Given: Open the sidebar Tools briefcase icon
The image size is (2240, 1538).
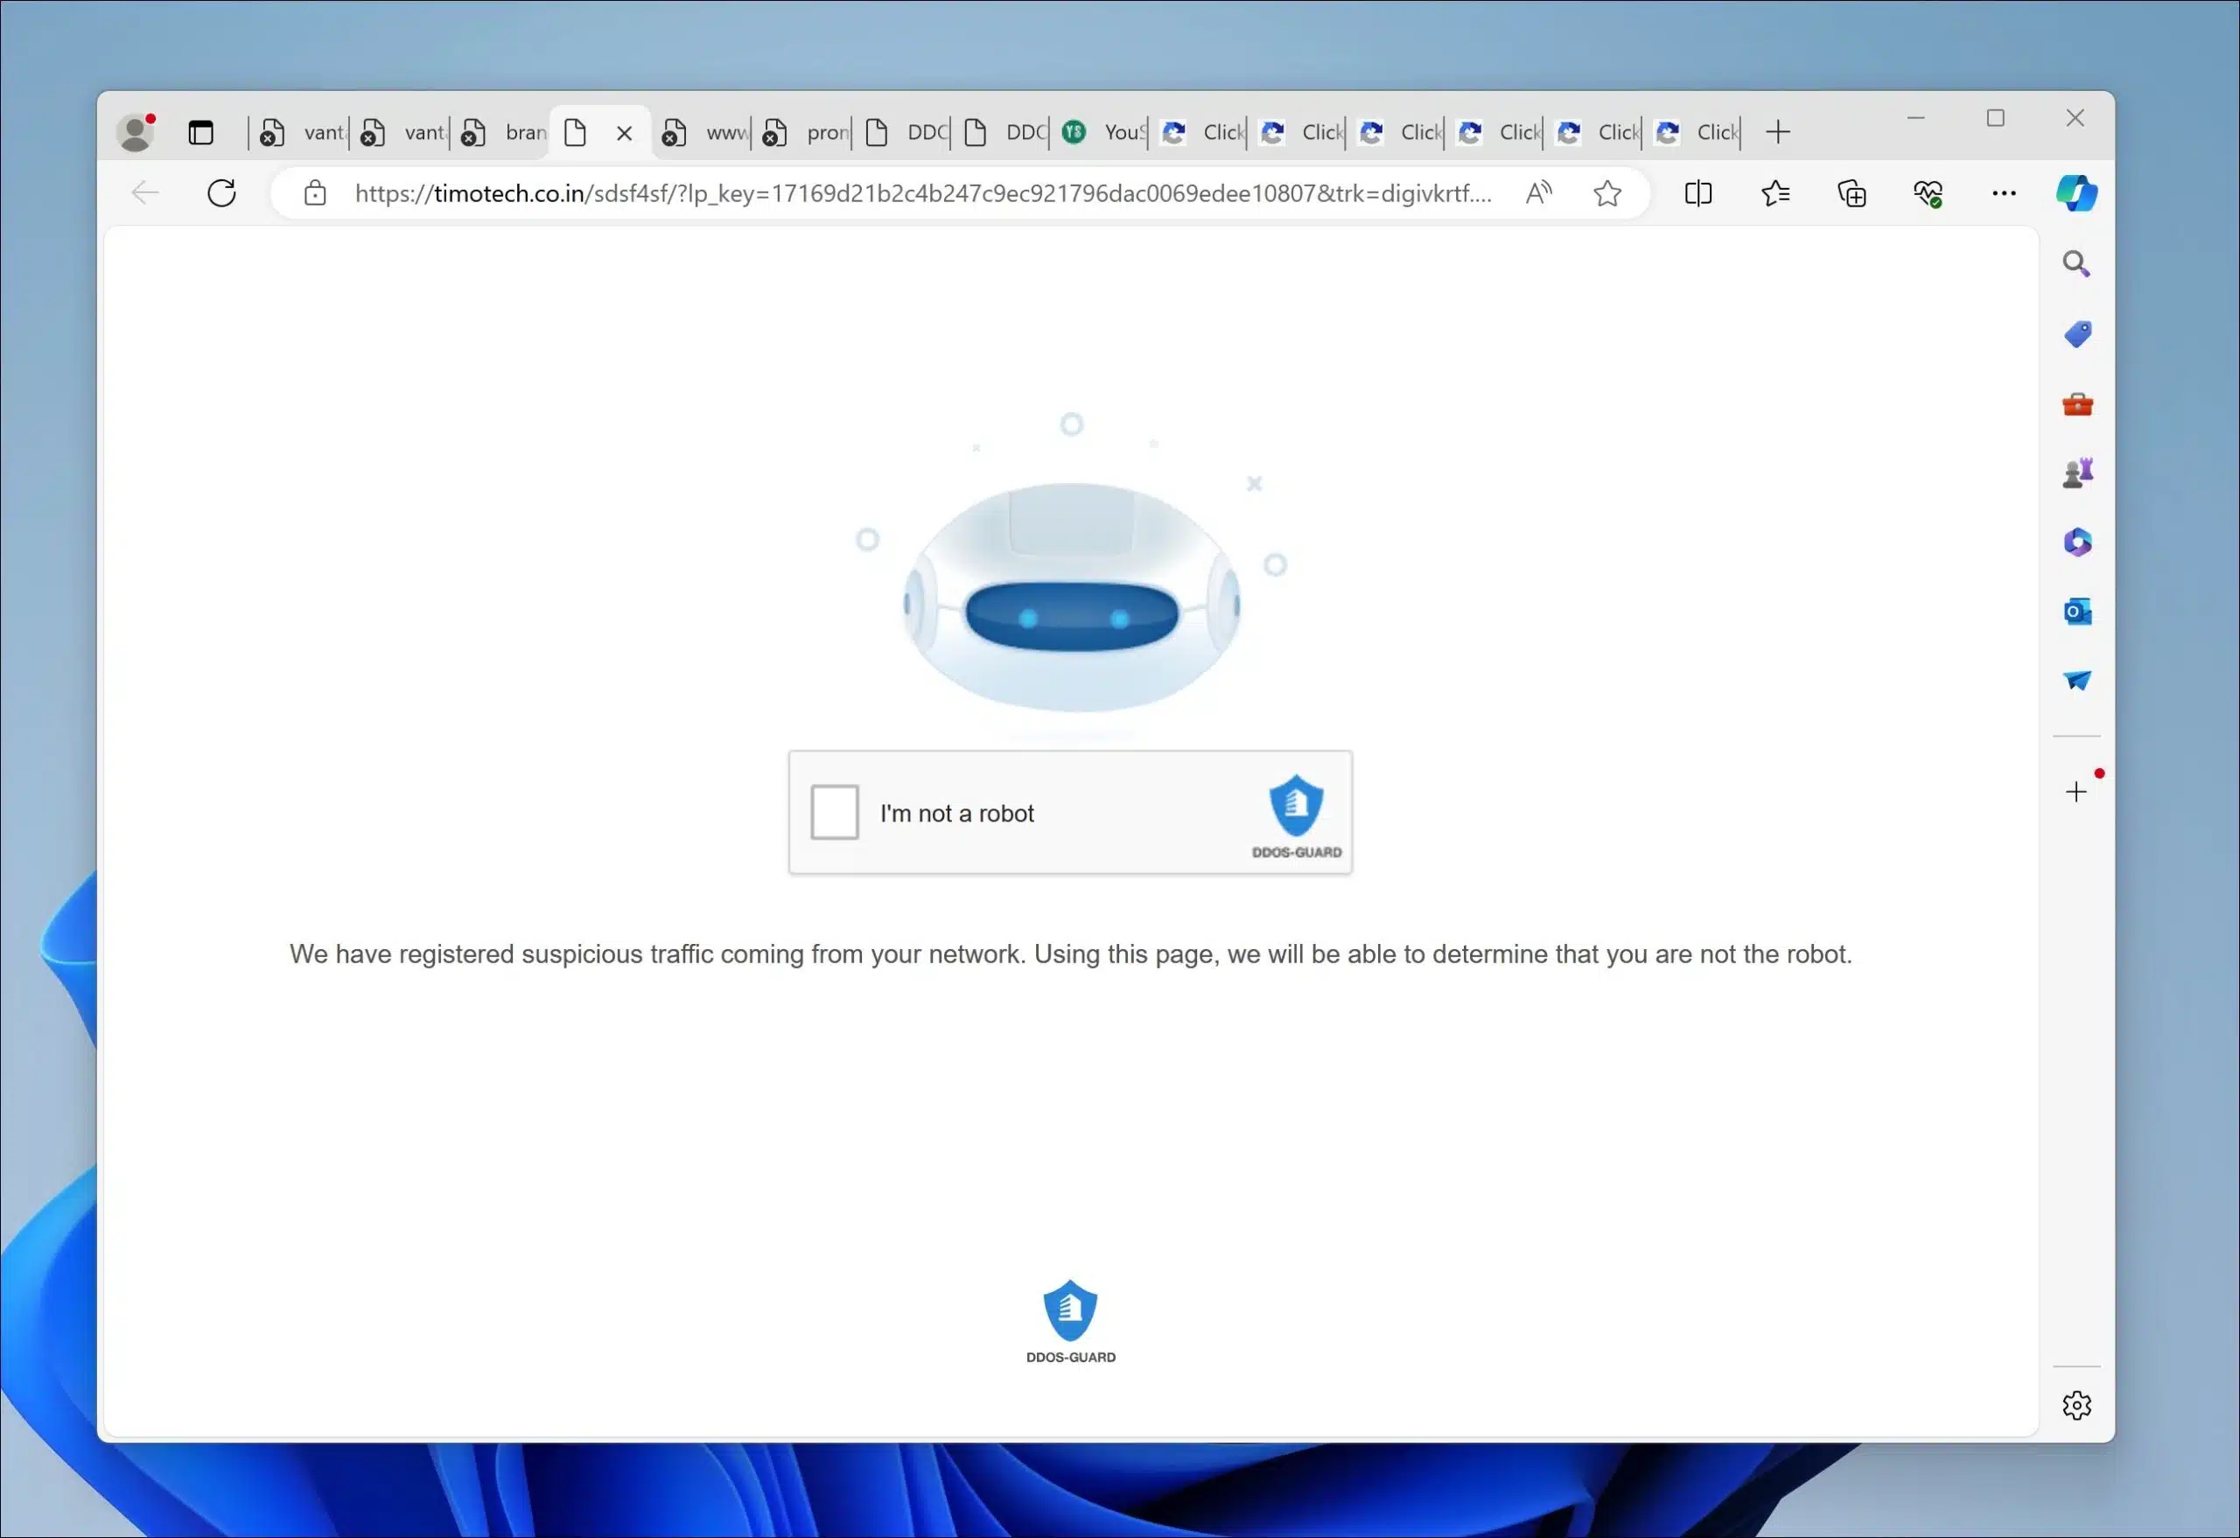Looking at the screenshot, I should point(2077,404).
